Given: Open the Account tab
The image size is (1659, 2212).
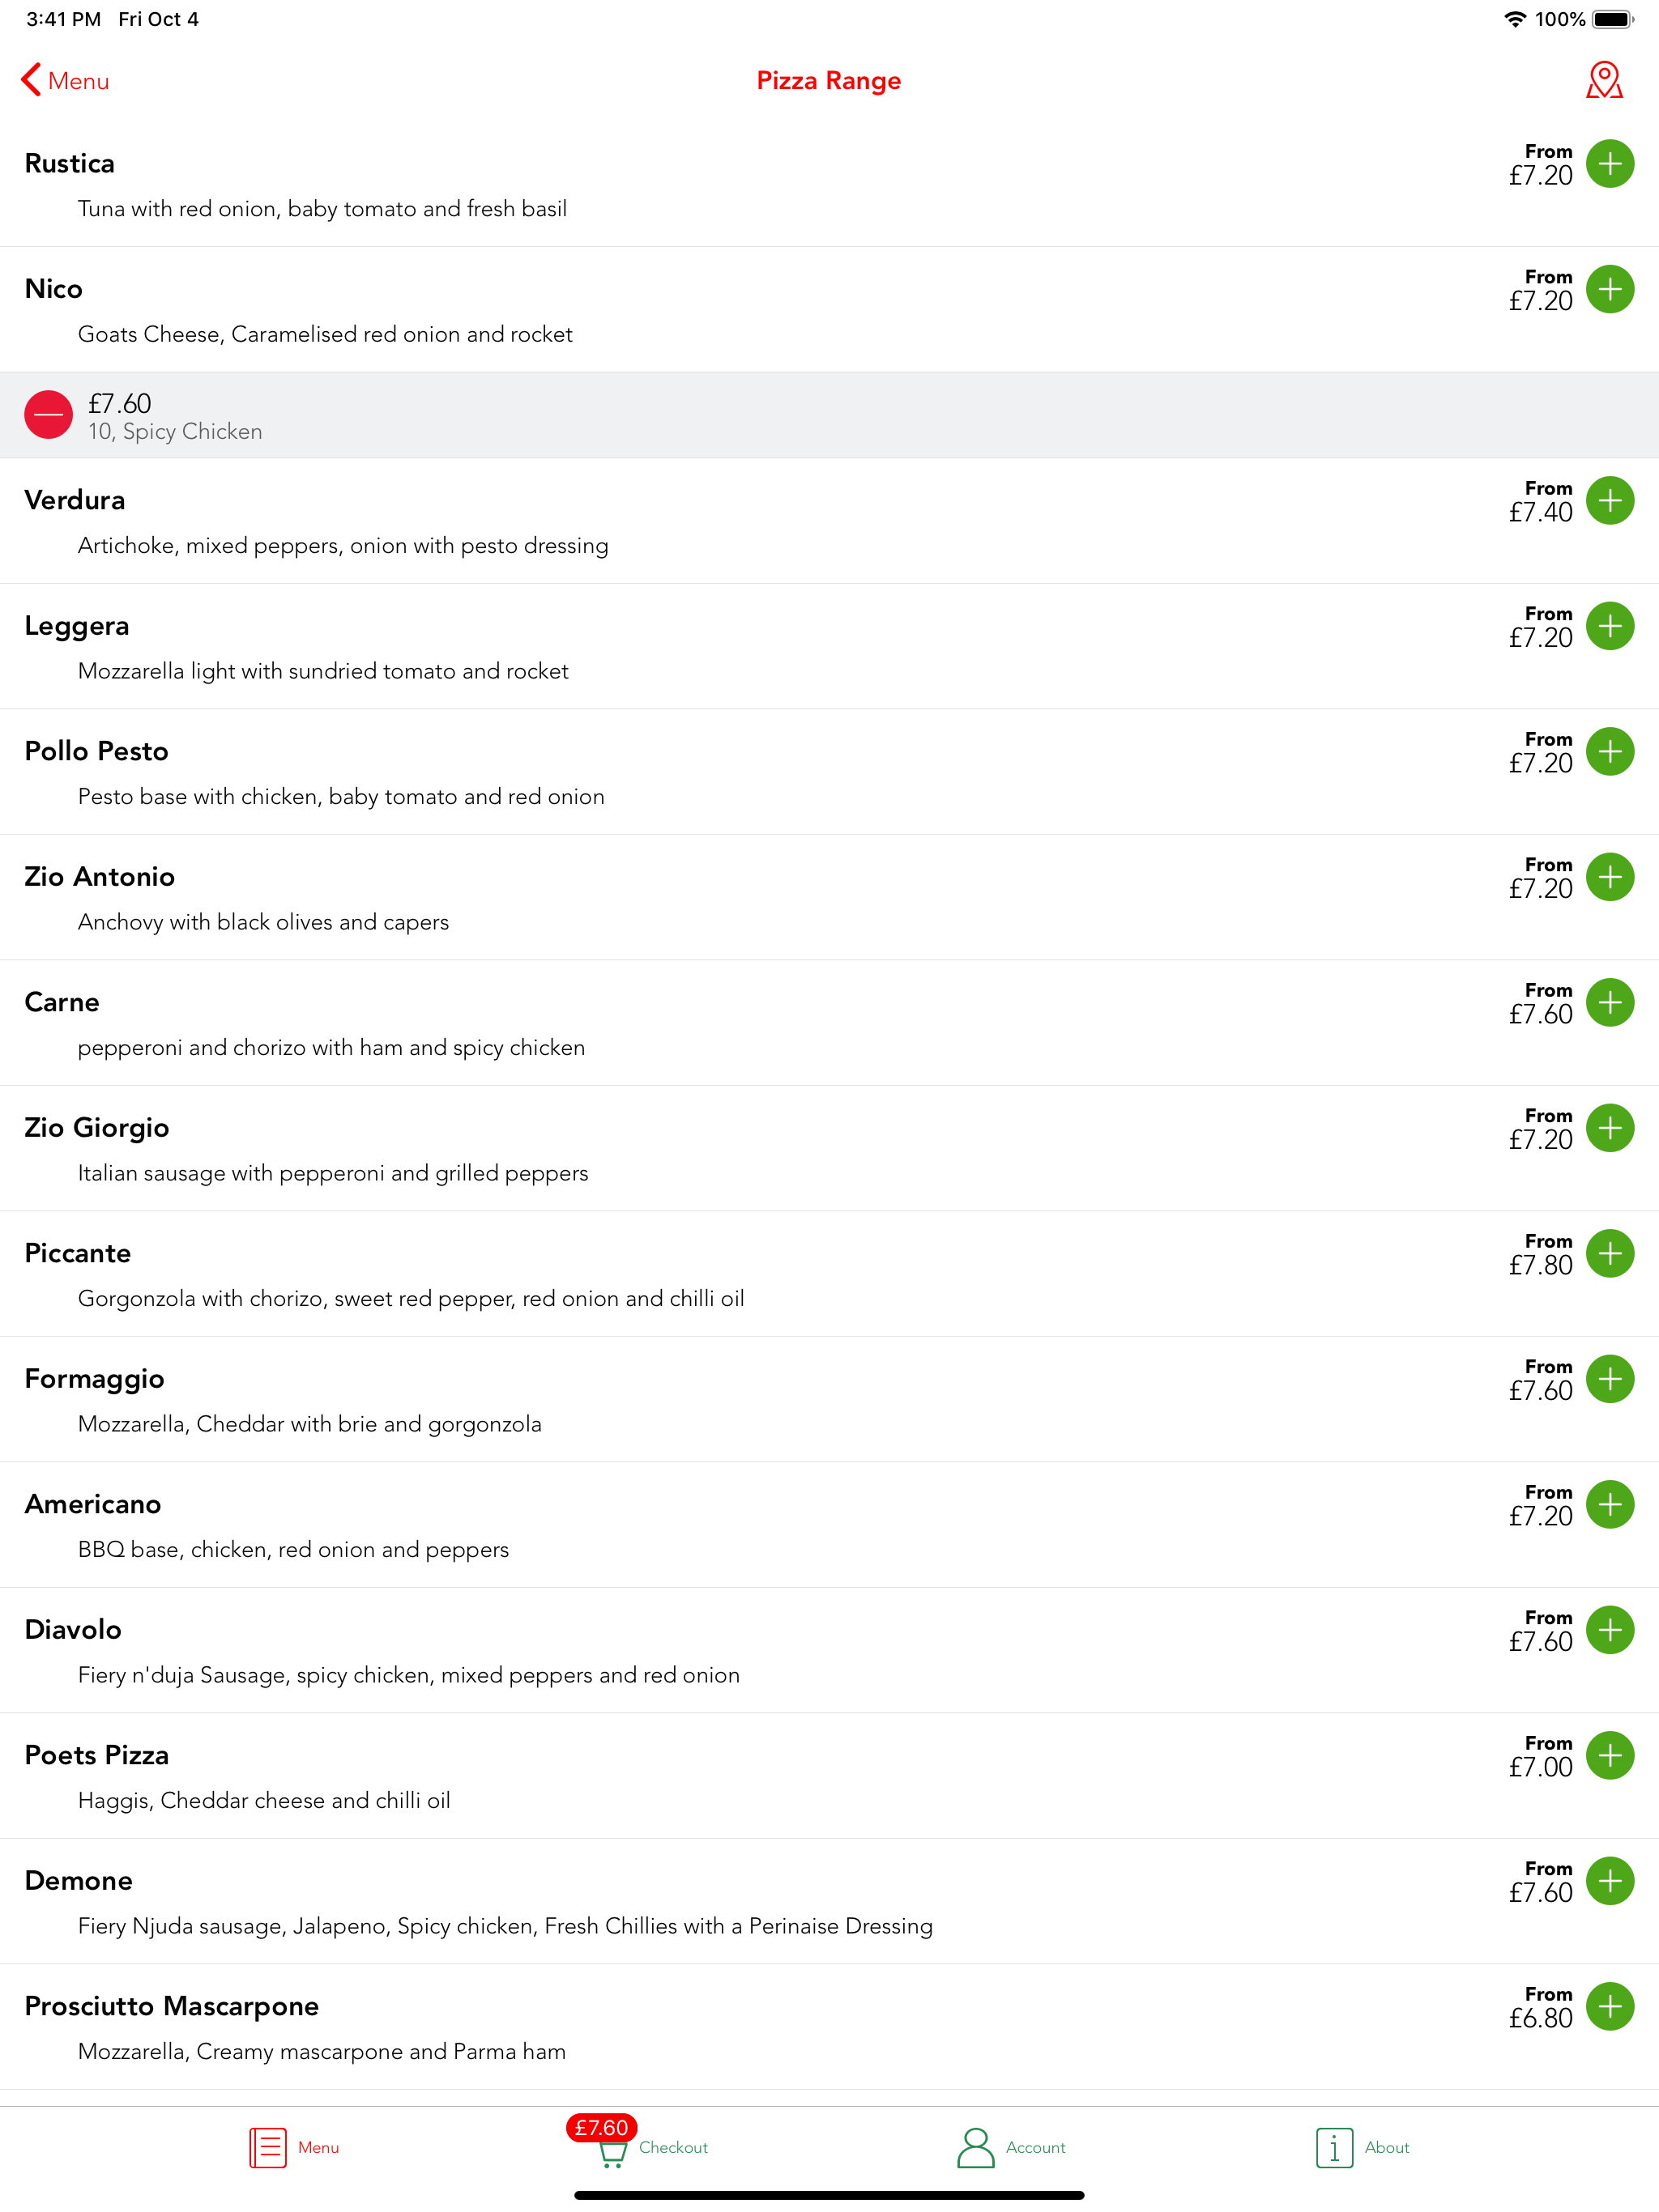Looking at the screenshot, I should pos(1011,2147).
